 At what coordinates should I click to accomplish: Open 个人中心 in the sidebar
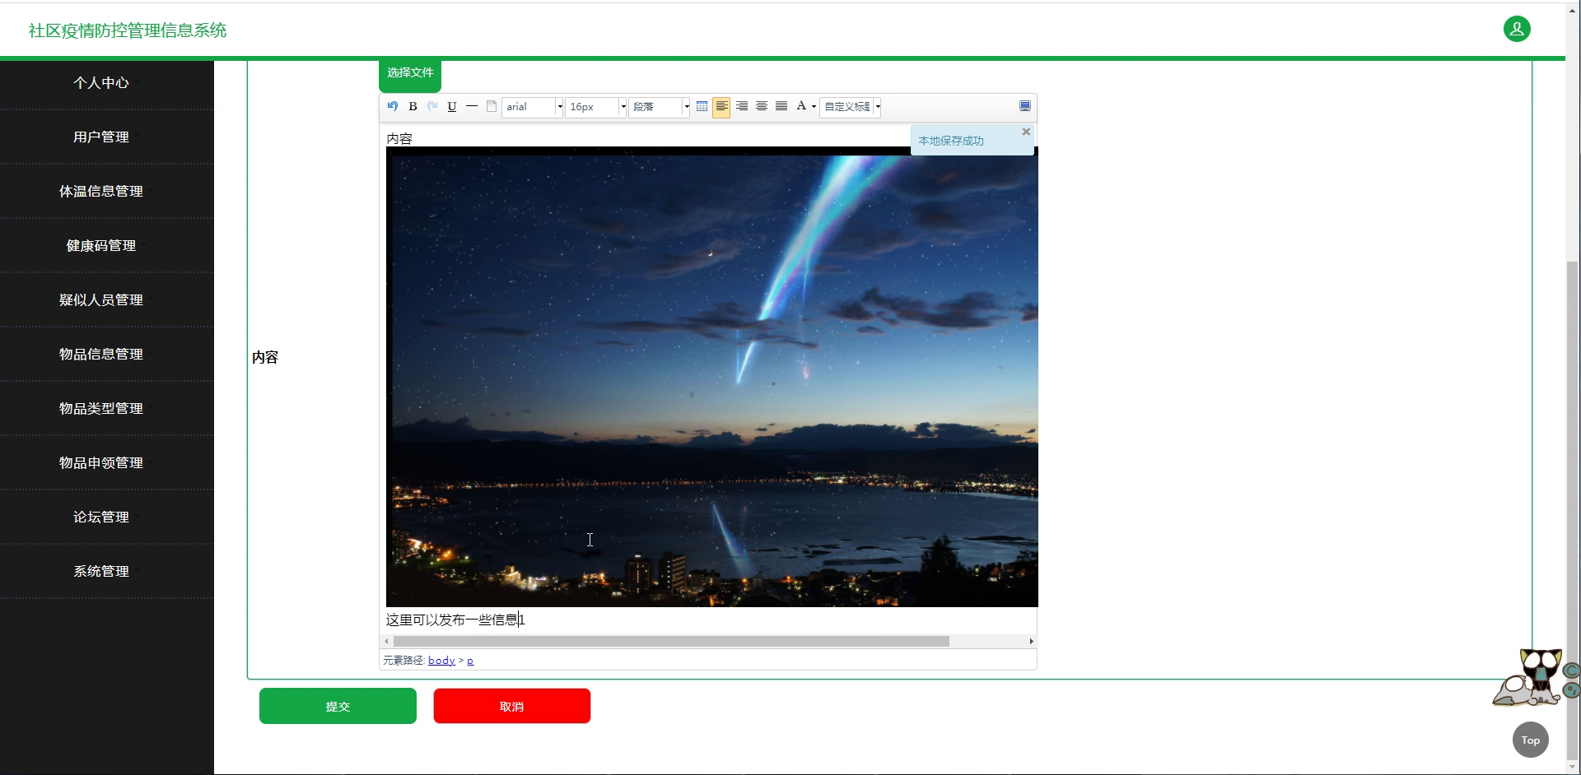pos(101,82)
